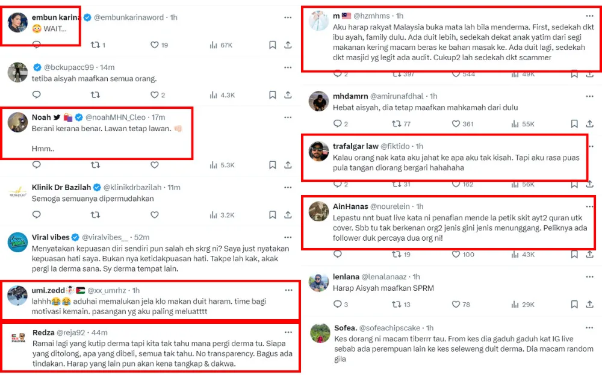
Task: Reply to @bckupacc99's tweet
Action: point(36,95)
